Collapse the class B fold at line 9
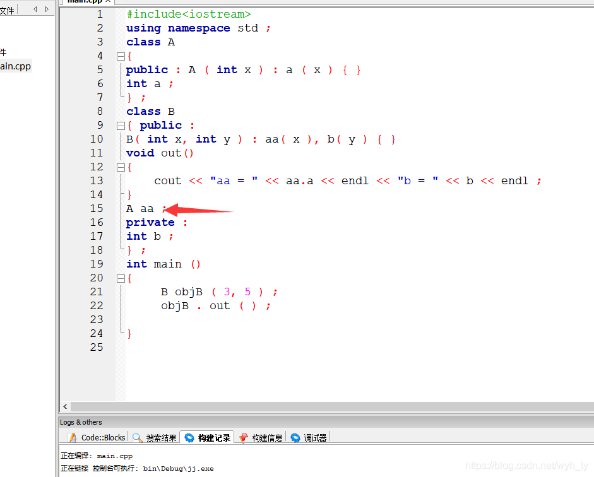 click(121, 126)
